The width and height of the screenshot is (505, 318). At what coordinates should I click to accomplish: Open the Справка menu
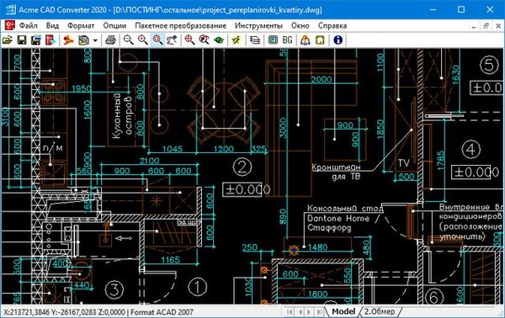pos(332,26)
